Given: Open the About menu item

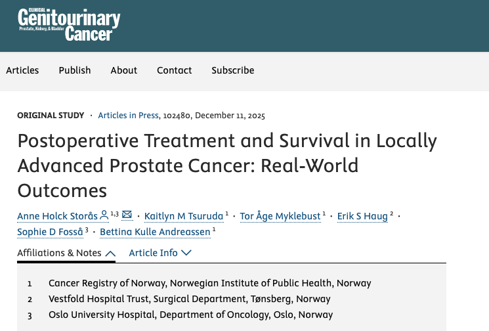Looking at the screenshot, I should click(123, 70).
